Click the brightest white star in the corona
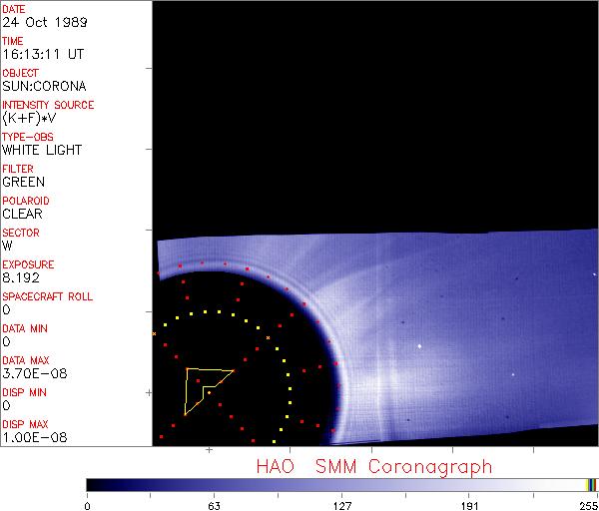The height and width of the screenshot is (511, 599). pyautogui.click(x=419, y=346)
